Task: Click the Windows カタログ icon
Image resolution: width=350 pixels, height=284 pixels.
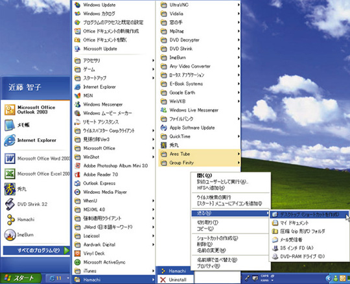Action: tap(78, 14)
